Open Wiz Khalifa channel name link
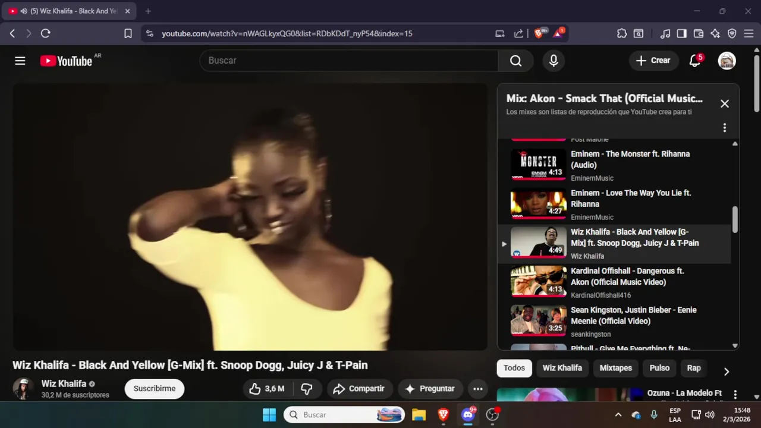 point(64,384)
